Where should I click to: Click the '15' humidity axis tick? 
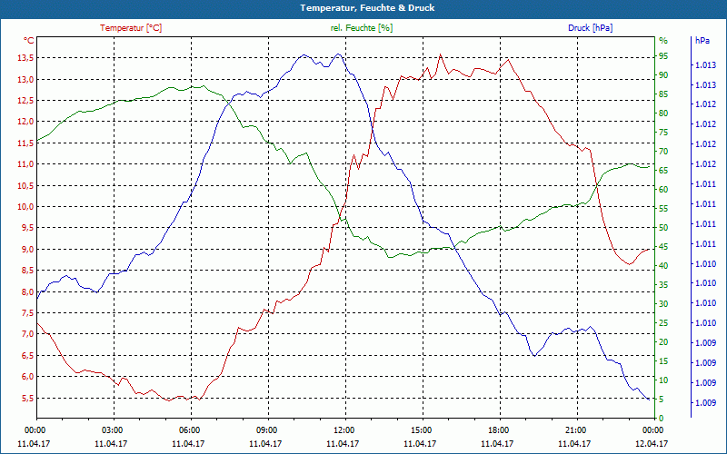click(663, 361)
